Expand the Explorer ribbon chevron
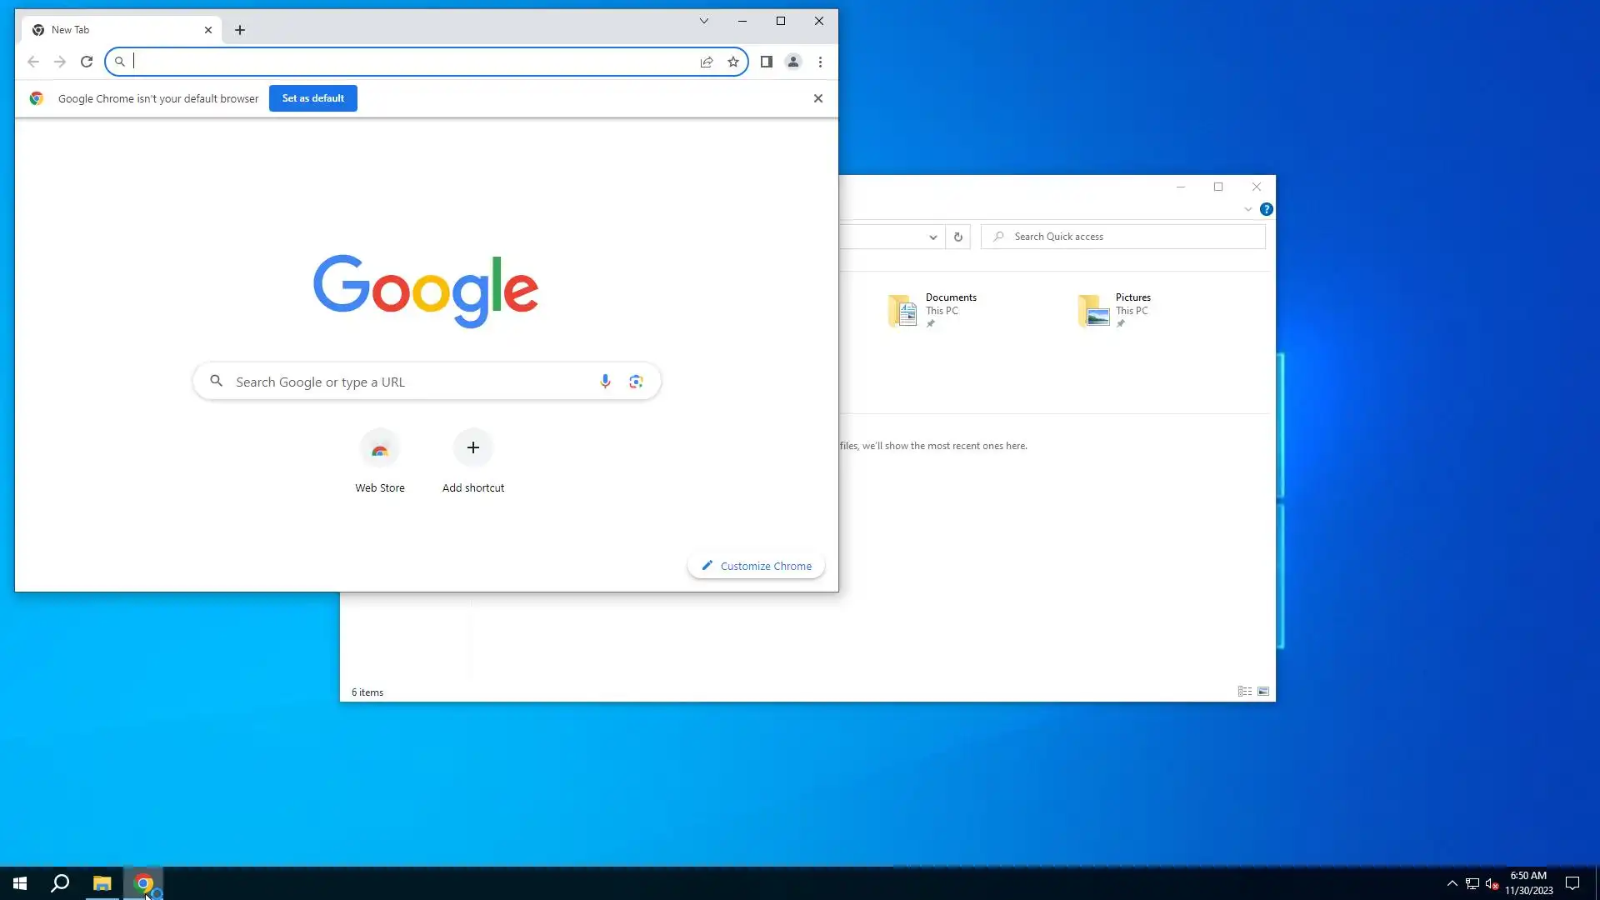1600x900 pixels. coord(1248,209)
